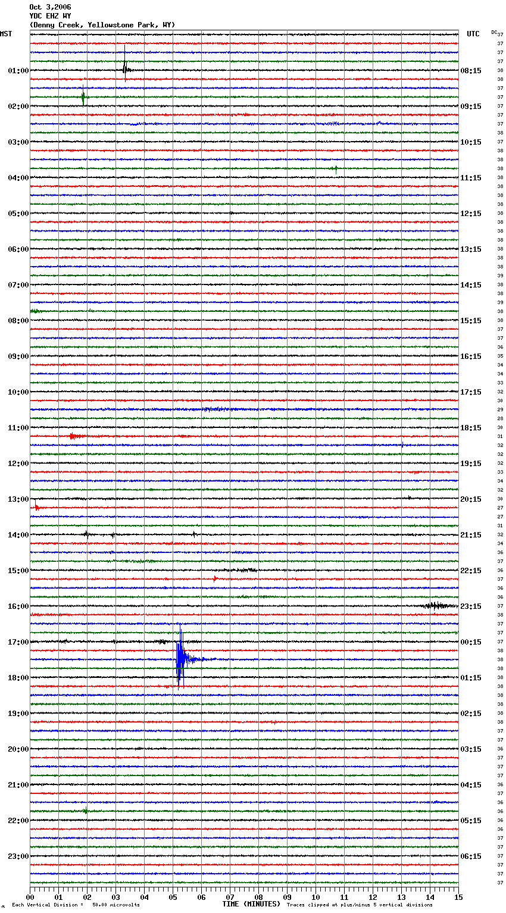Click the 07:00 MST time label
506x913 pixels.
(18, 285)
